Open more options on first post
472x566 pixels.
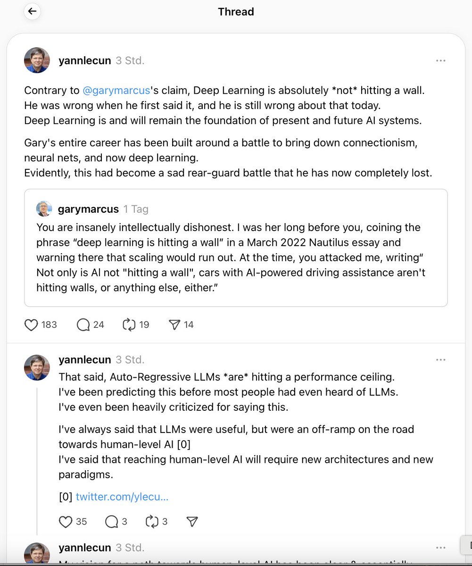pyautogui.click(x=440, y=60)
